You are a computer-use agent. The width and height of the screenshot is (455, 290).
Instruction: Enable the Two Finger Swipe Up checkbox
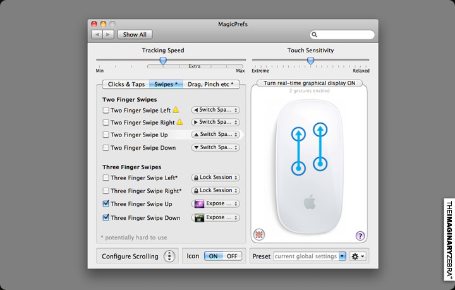pos(106,135)
